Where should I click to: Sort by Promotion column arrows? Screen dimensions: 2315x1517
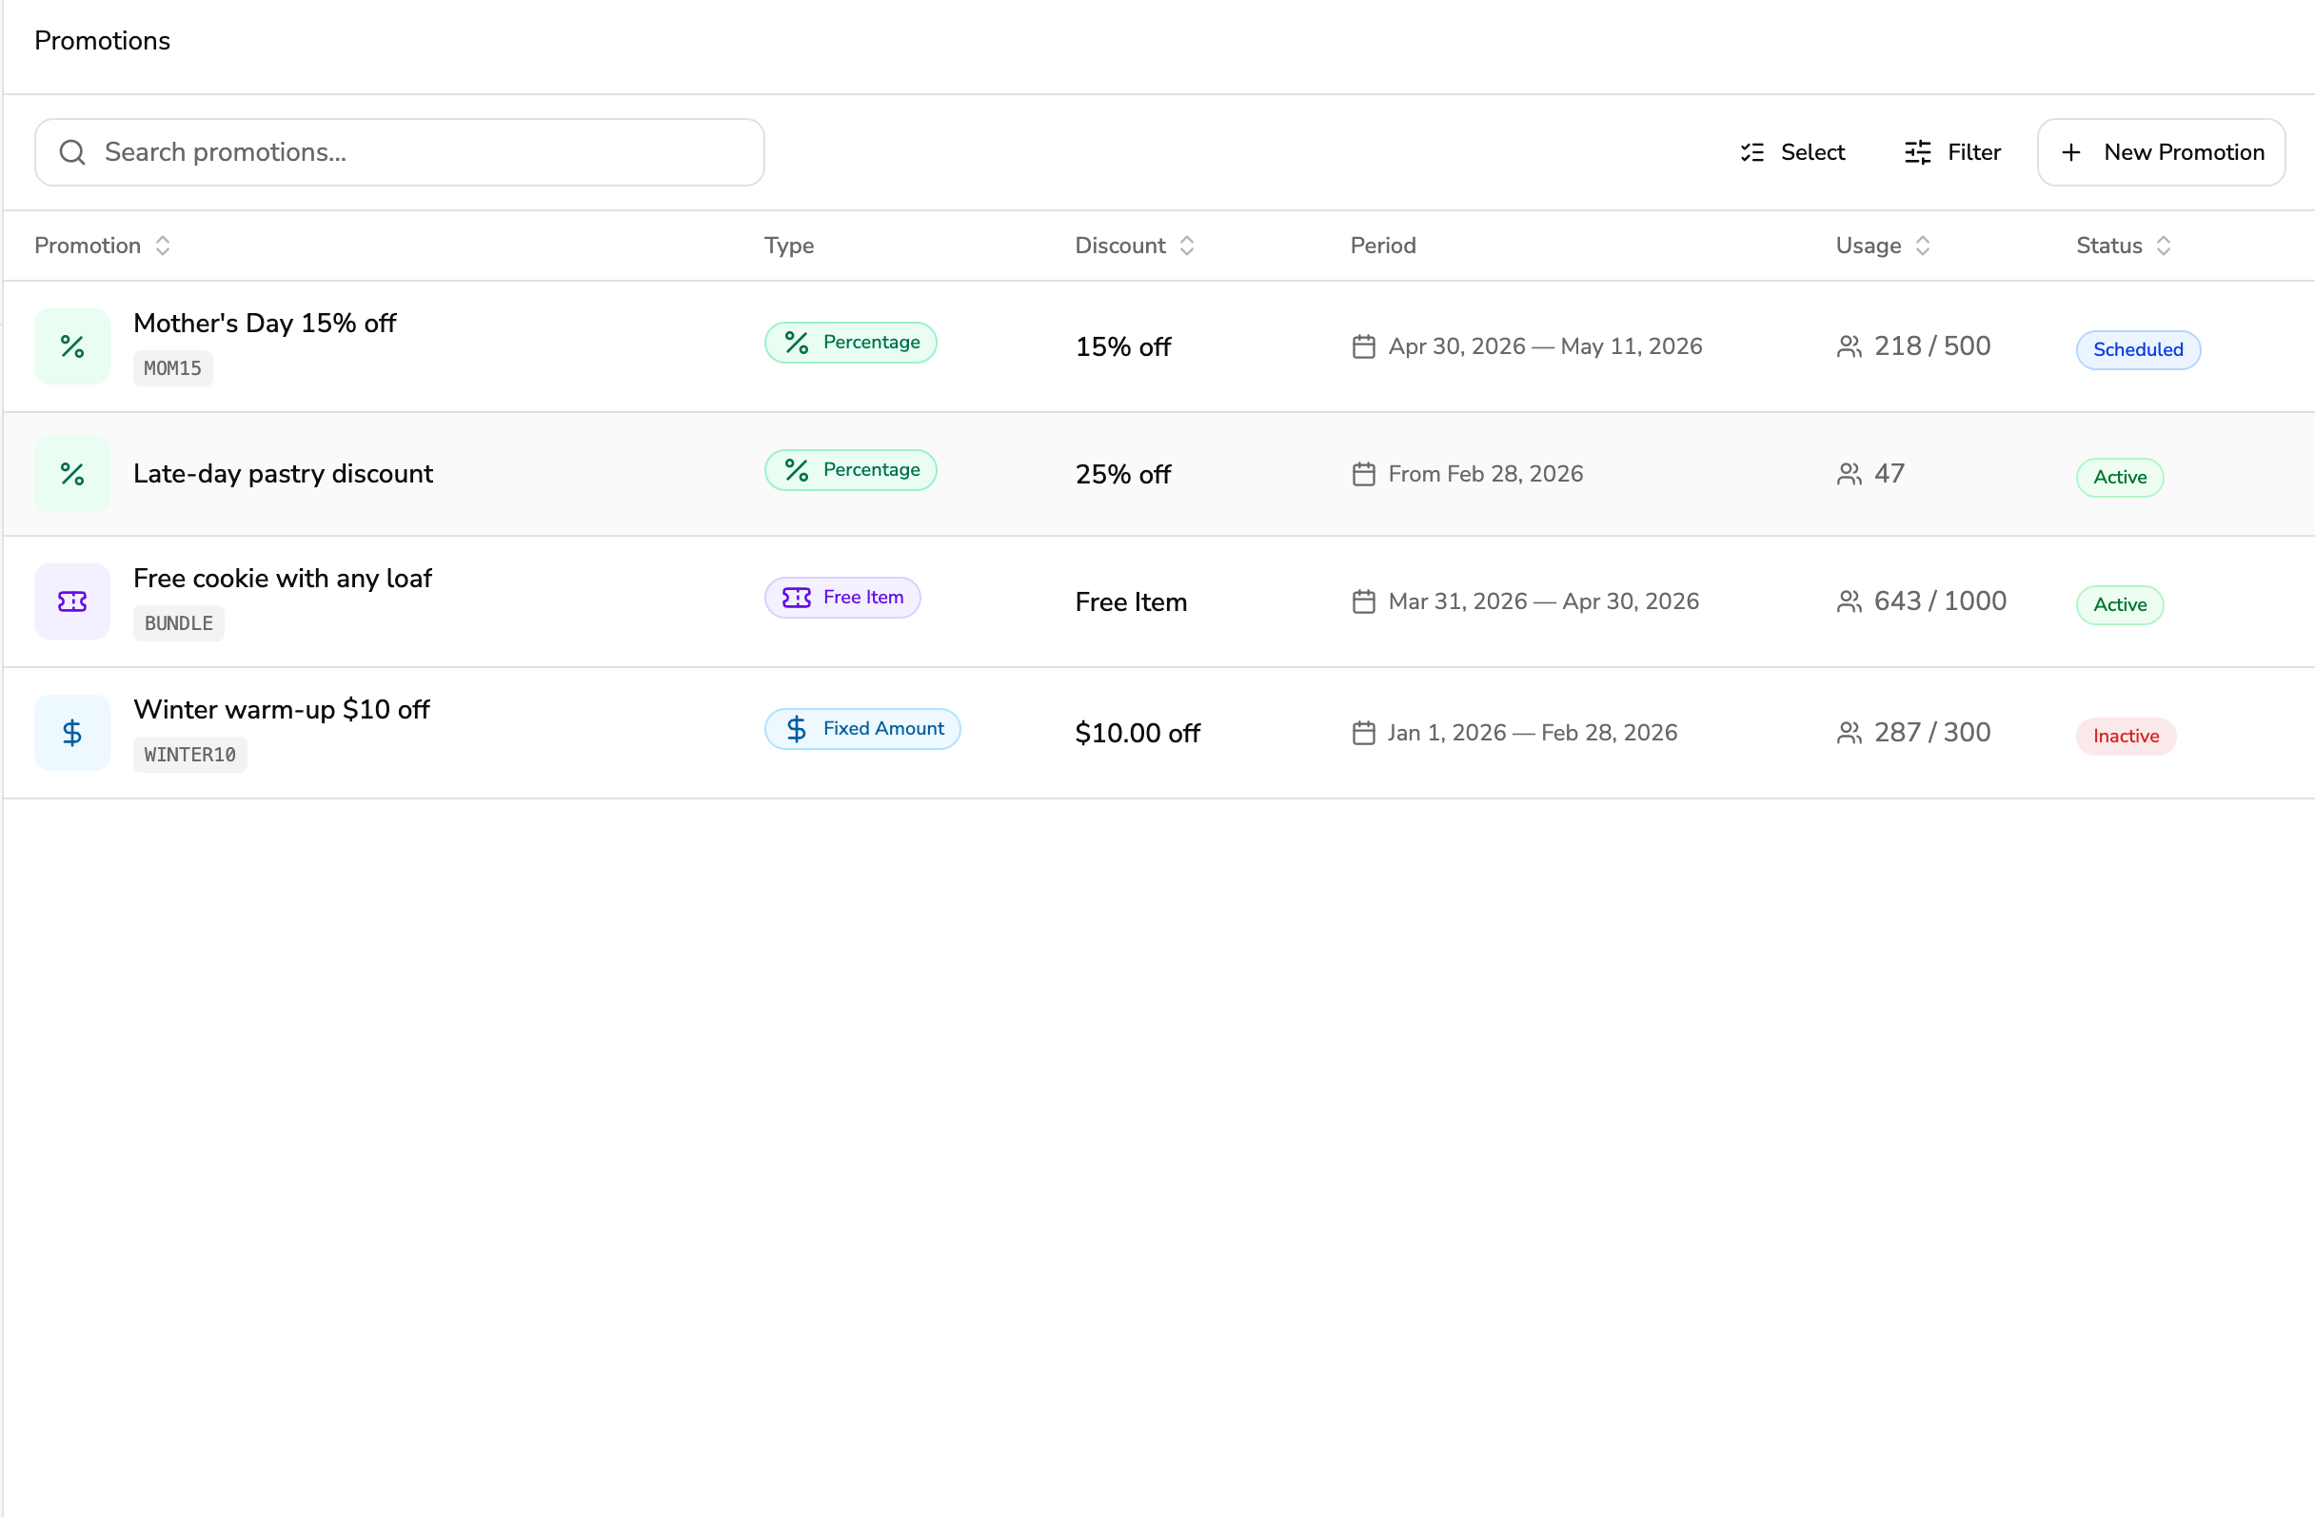[163, 245]
